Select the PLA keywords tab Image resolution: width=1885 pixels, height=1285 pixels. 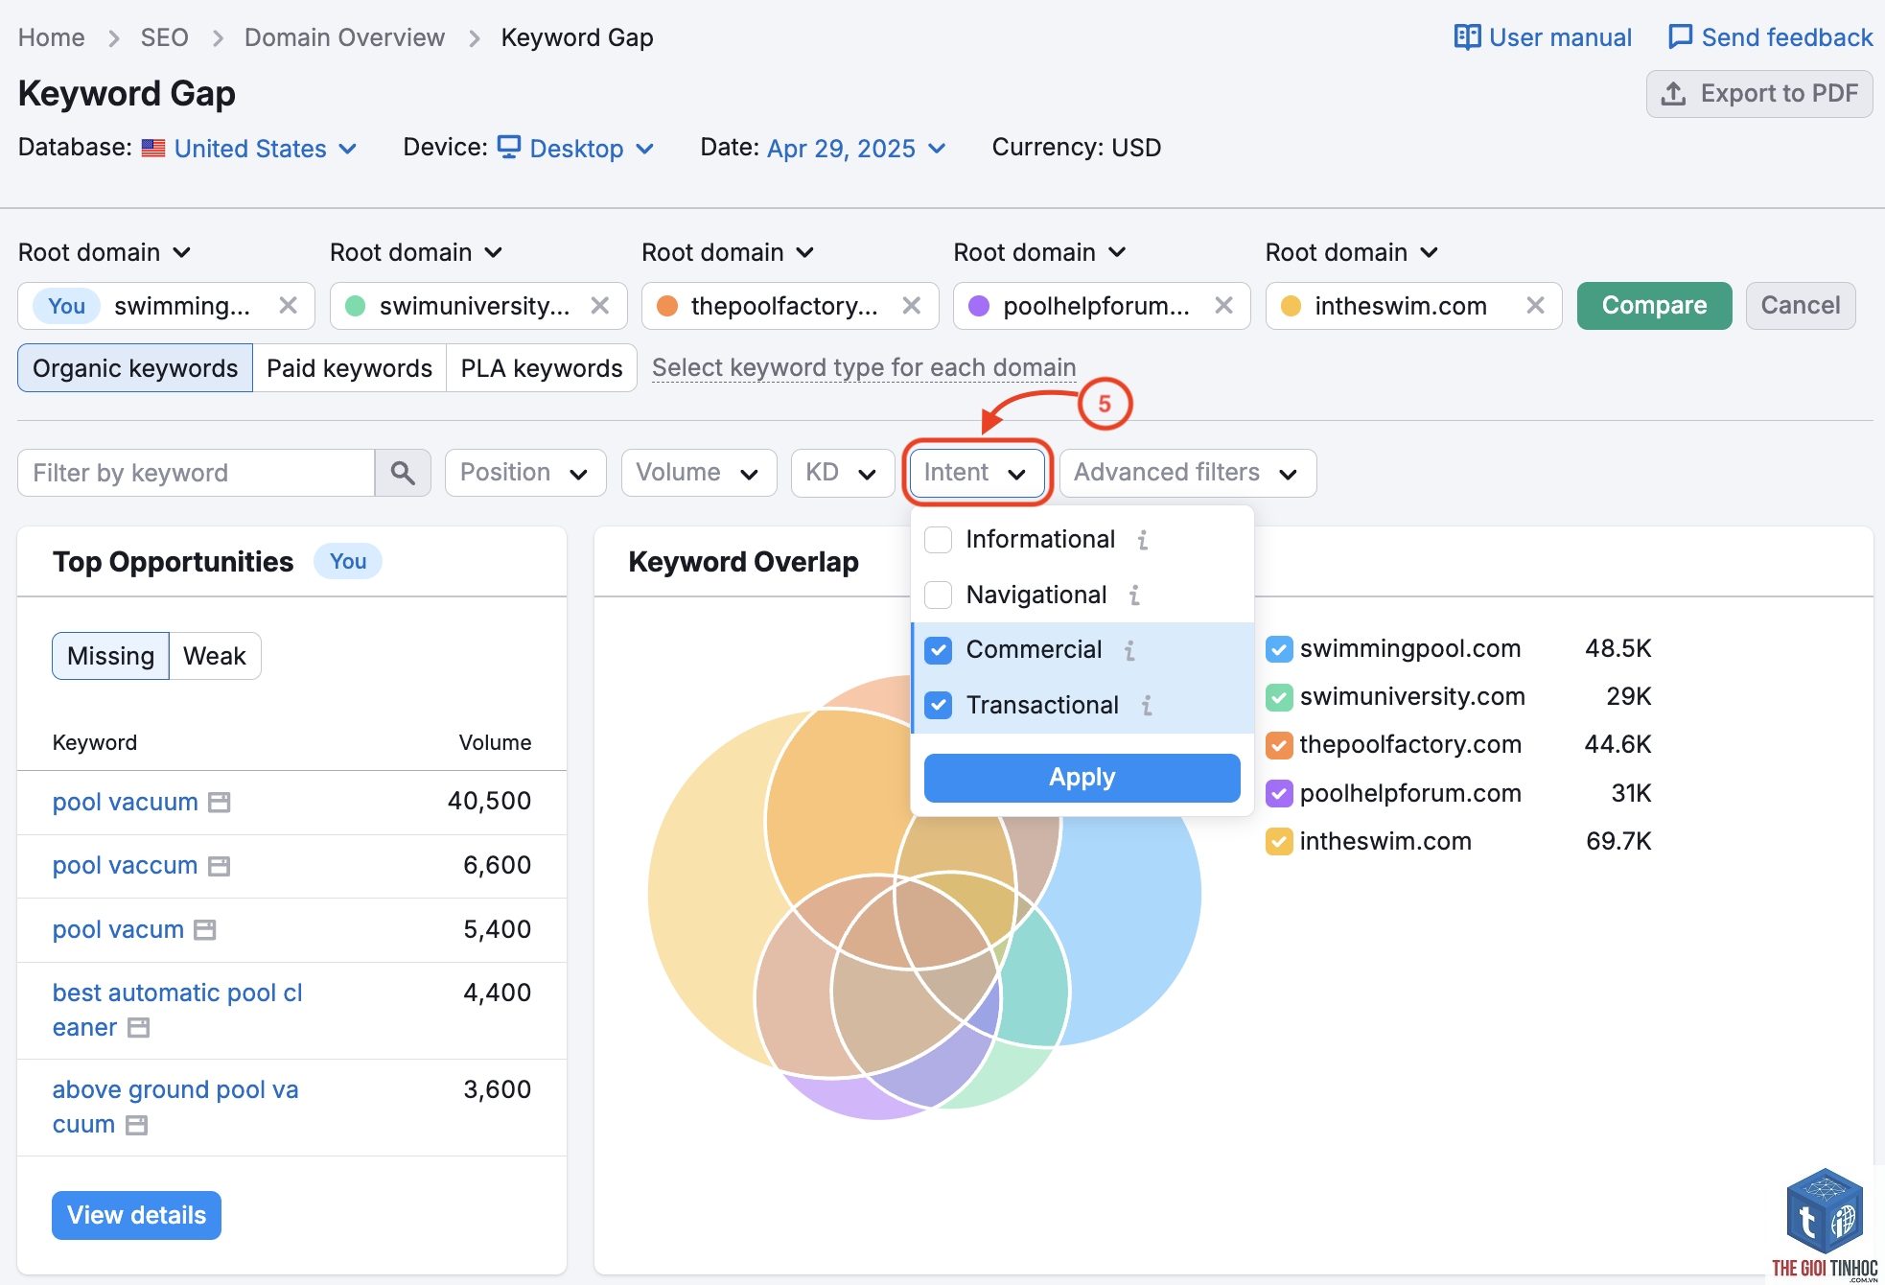click(x=542, y=368)
